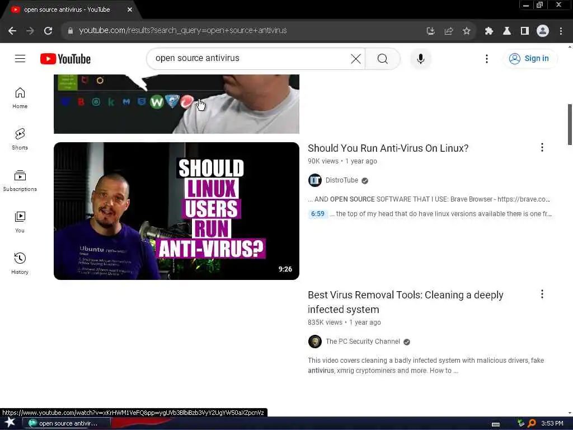This screenshot has height=430, width=573.
Task: Click the 3:53 PM clock
Action: point(552,423)
